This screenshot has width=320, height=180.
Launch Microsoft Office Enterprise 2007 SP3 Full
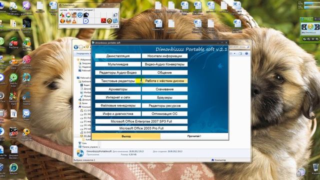tap(141, 121)
